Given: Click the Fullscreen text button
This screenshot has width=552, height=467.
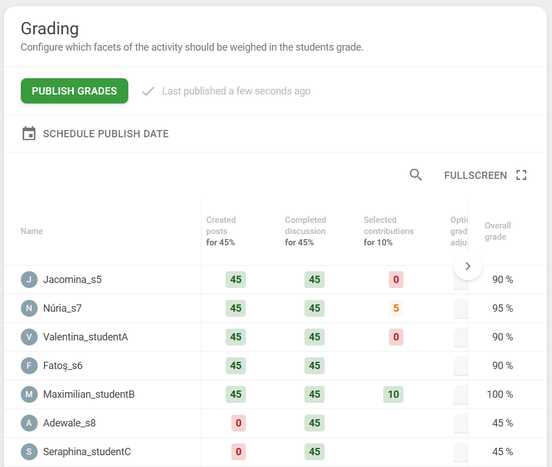Looking at the screenshot, I should [x=475, y=175].
